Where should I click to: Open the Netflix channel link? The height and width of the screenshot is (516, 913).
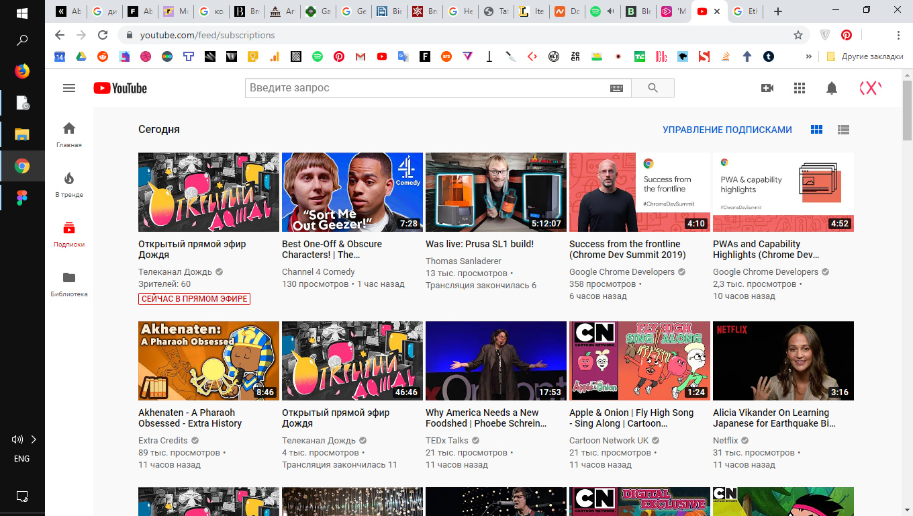pos(726,441)
